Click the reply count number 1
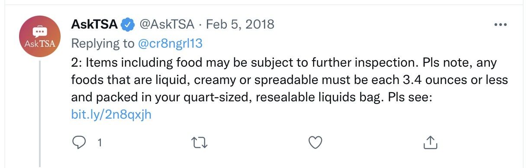 click(x=100, y=142)
